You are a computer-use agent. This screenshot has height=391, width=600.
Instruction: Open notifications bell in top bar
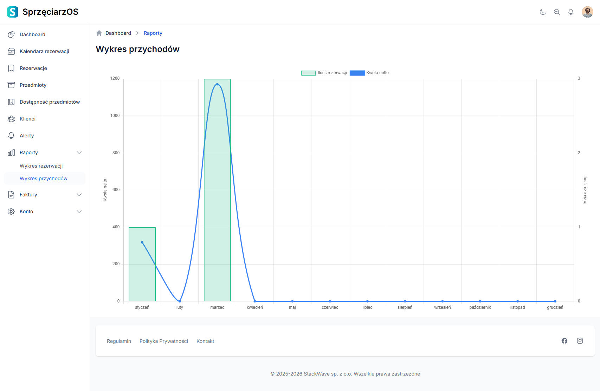(571, 12)
